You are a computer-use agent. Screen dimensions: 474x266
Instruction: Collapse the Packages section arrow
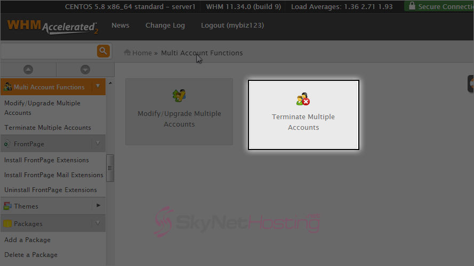tap(98, 223)
